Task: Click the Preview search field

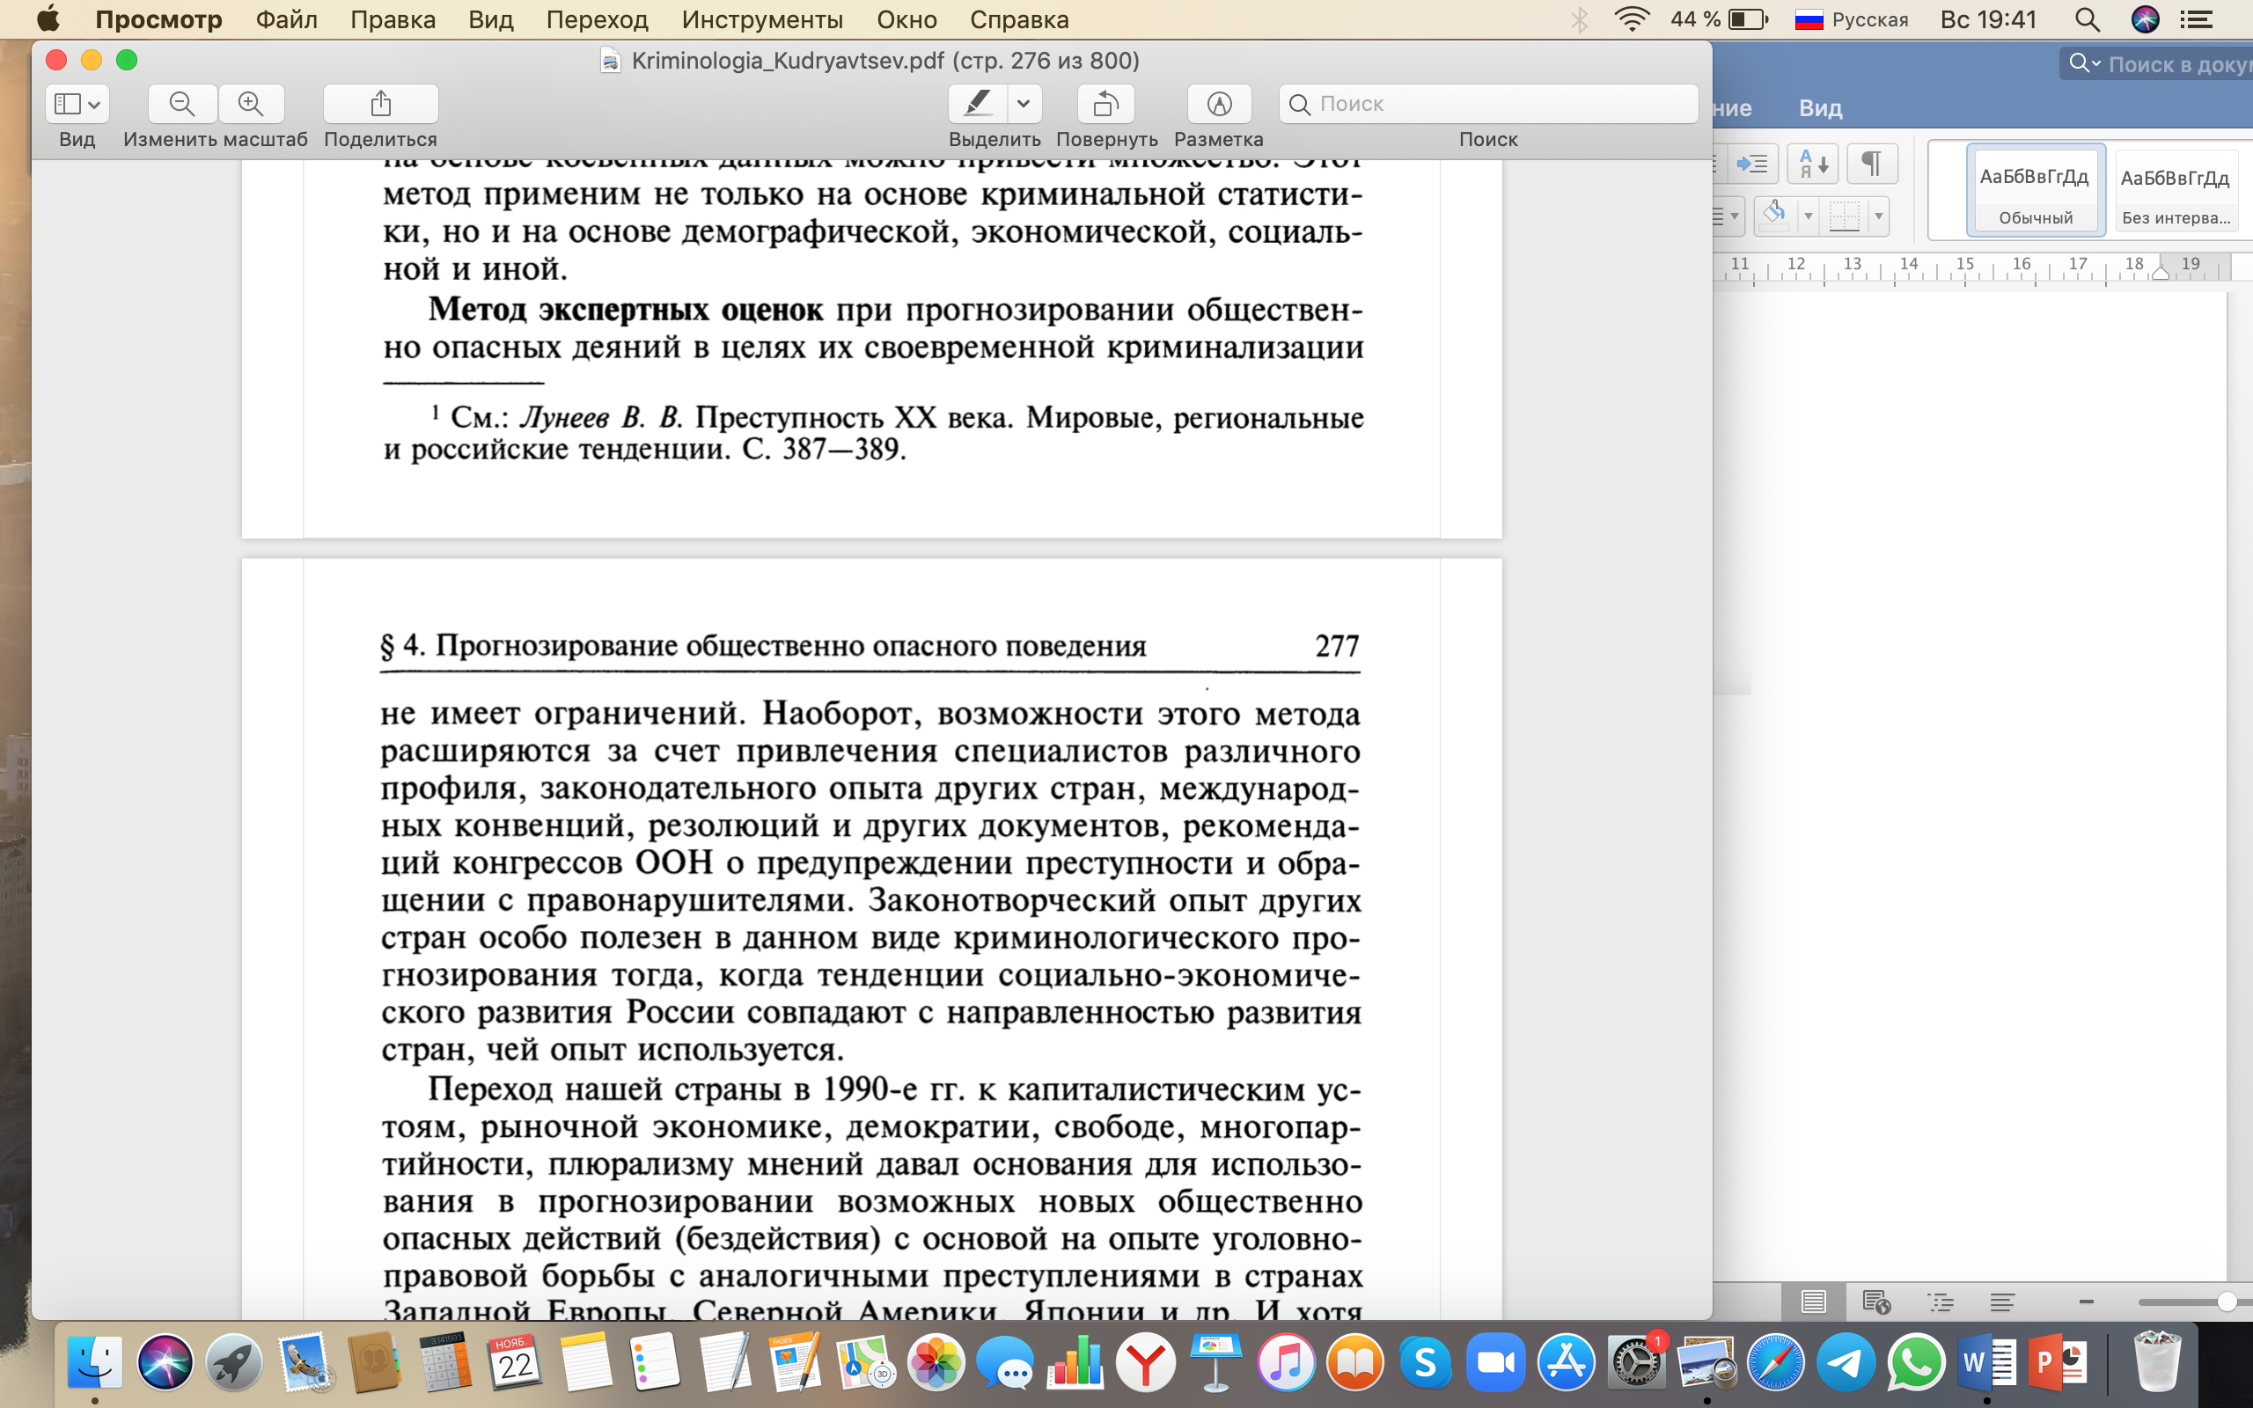Action: [1487, 103]
